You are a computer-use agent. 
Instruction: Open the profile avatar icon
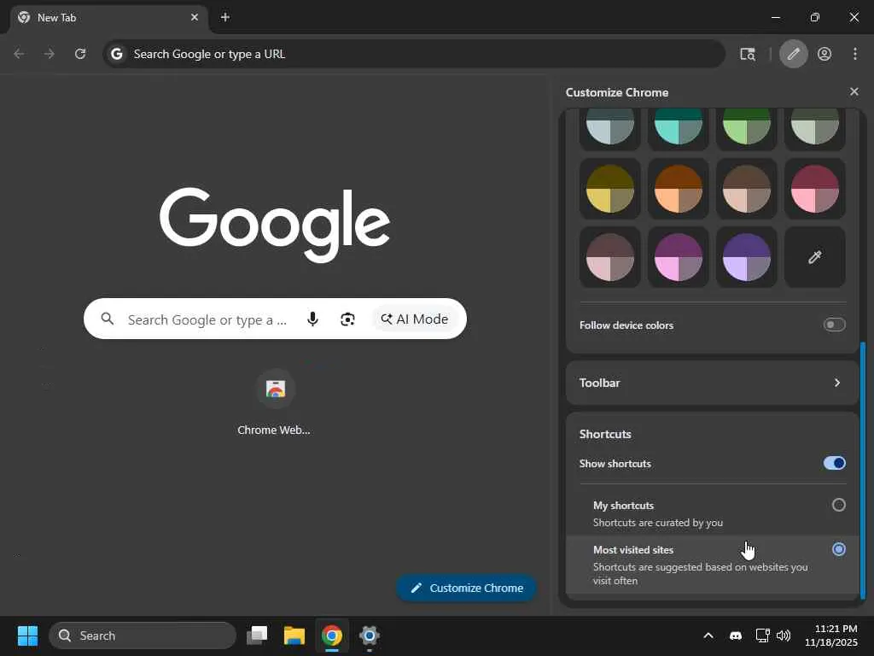[x=824, y=54]
